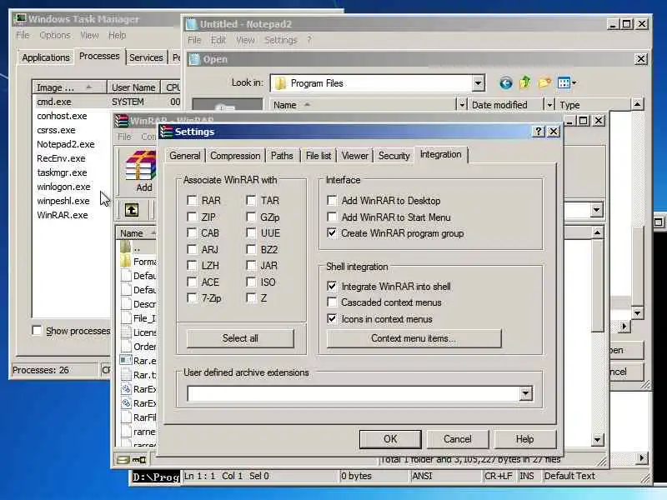Check the JAR association box
The image size is (667, 500).
tap(251, 266)
